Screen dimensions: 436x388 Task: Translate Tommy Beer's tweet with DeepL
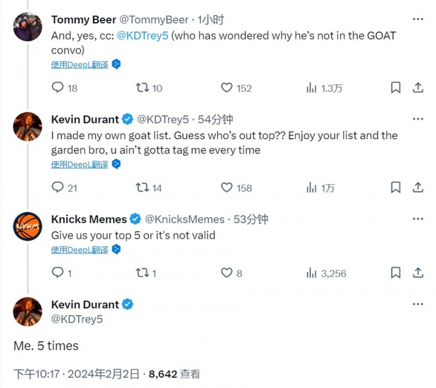click(80, 64)
